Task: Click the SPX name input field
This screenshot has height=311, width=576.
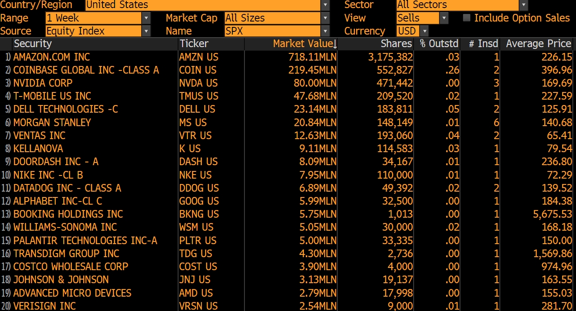Action: pos(272,31)
